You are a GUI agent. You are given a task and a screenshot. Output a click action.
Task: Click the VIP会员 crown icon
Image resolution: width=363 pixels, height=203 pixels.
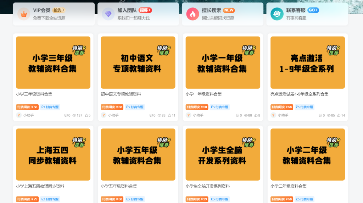coord(24,14)
